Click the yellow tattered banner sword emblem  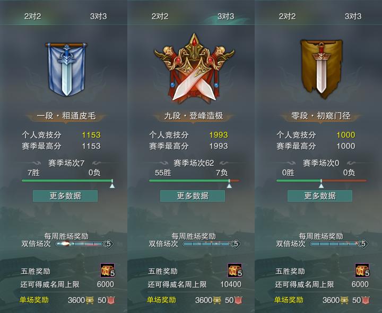click(321, 69)
